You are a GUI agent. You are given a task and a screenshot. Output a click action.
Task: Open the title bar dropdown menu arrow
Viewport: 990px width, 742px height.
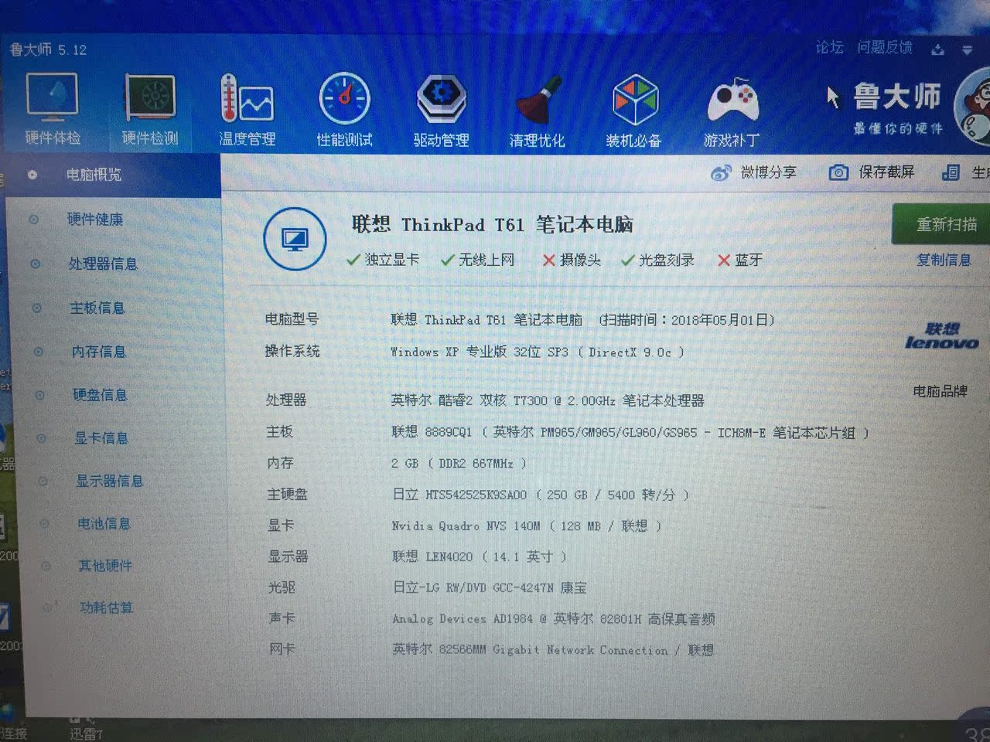pyautogui.click(x=967, y=50)
